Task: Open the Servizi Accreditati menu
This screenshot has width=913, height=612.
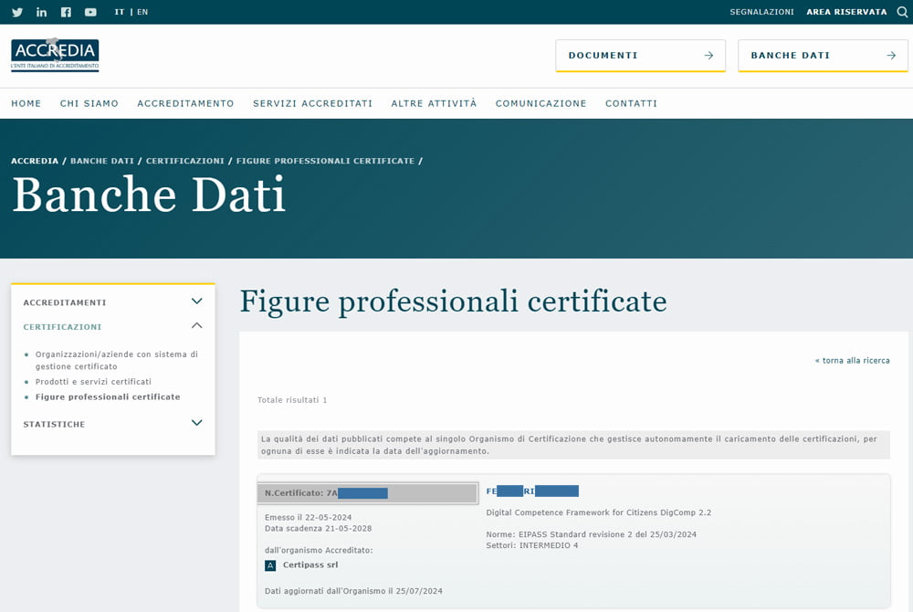Action: coord(312,103)
